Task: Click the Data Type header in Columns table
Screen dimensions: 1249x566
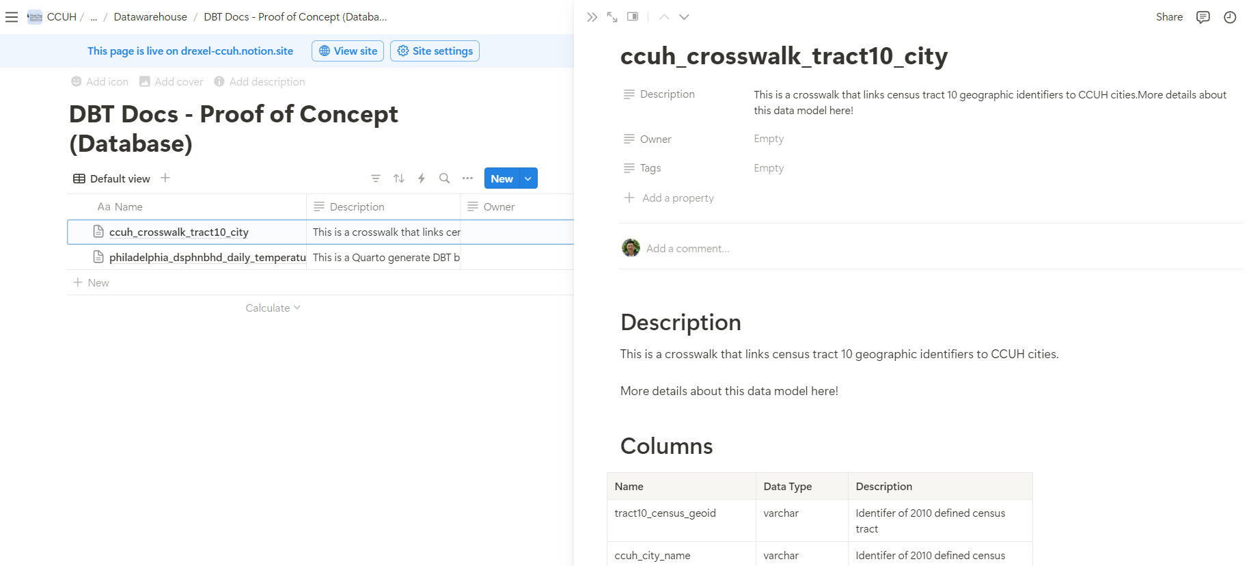Action: pyautogui.click(x=802, y=486)
